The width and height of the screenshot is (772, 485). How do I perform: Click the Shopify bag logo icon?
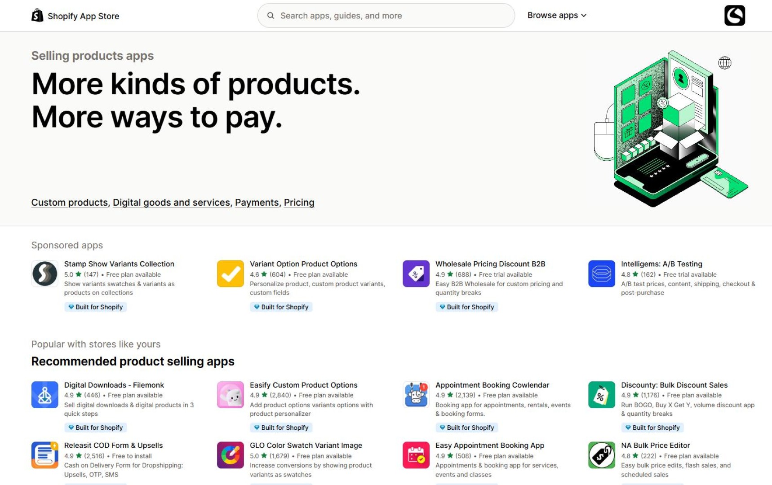tap(37, 15)
